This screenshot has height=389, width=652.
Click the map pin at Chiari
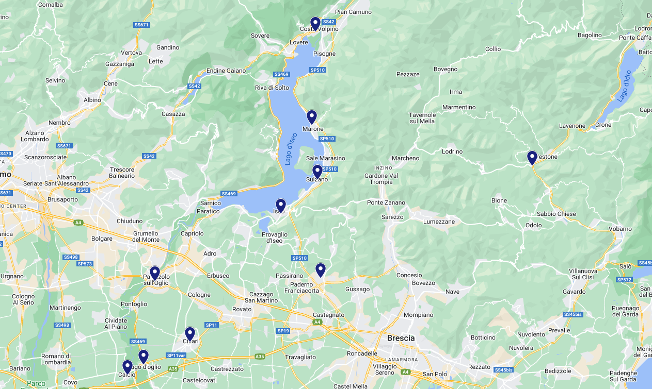pyautogui.click(x=190, y=334)
